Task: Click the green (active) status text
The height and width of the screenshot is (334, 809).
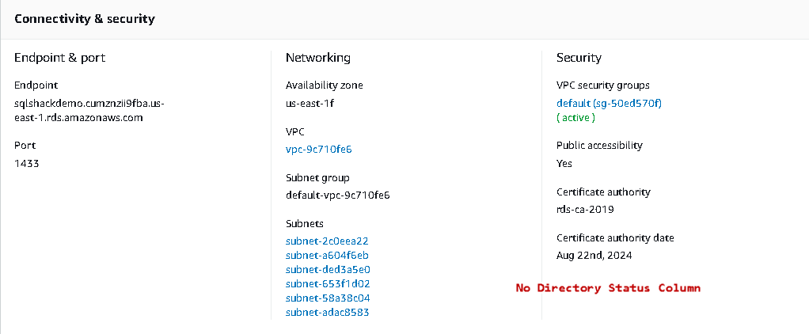Action: (x=575, y=118)
